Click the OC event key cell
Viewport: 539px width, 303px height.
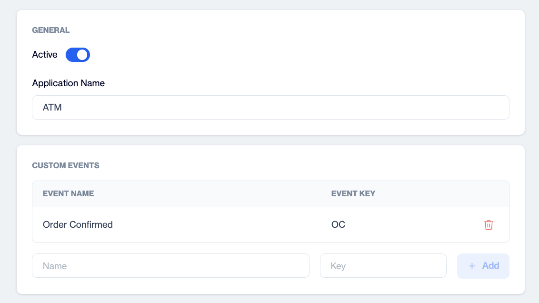338,224
